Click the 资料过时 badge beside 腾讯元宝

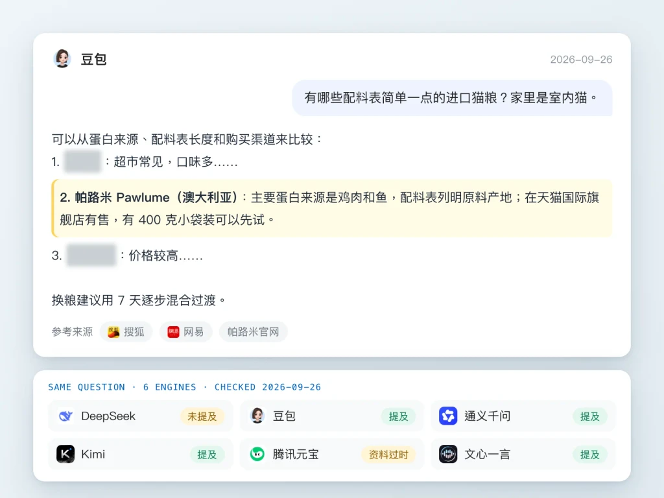(388, 455)
